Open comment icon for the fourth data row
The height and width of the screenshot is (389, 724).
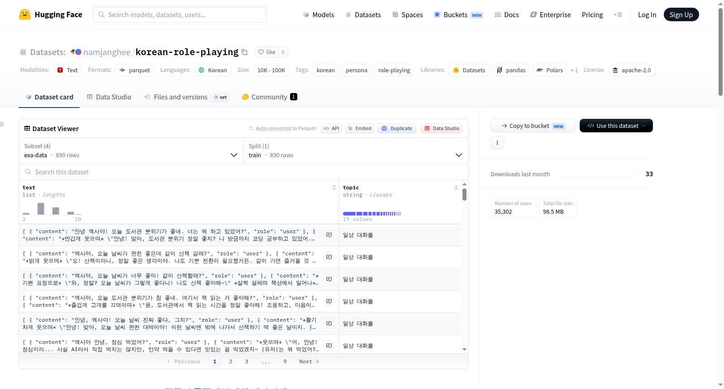point(329,301)
